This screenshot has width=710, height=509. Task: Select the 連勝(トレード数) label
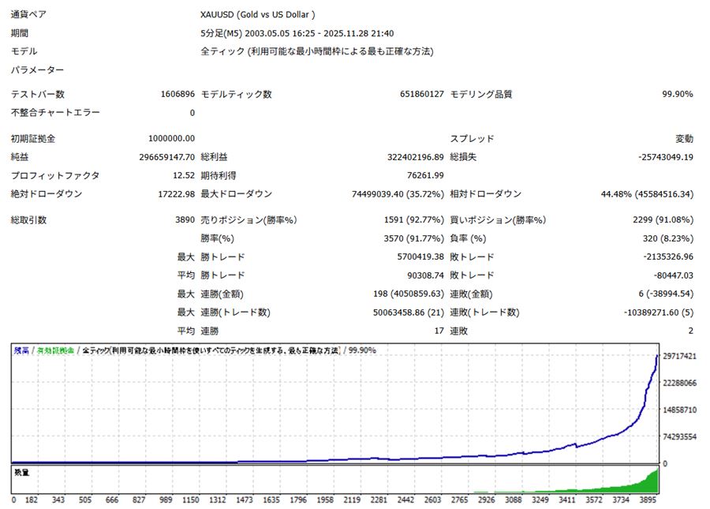click(x=235, y=313)
